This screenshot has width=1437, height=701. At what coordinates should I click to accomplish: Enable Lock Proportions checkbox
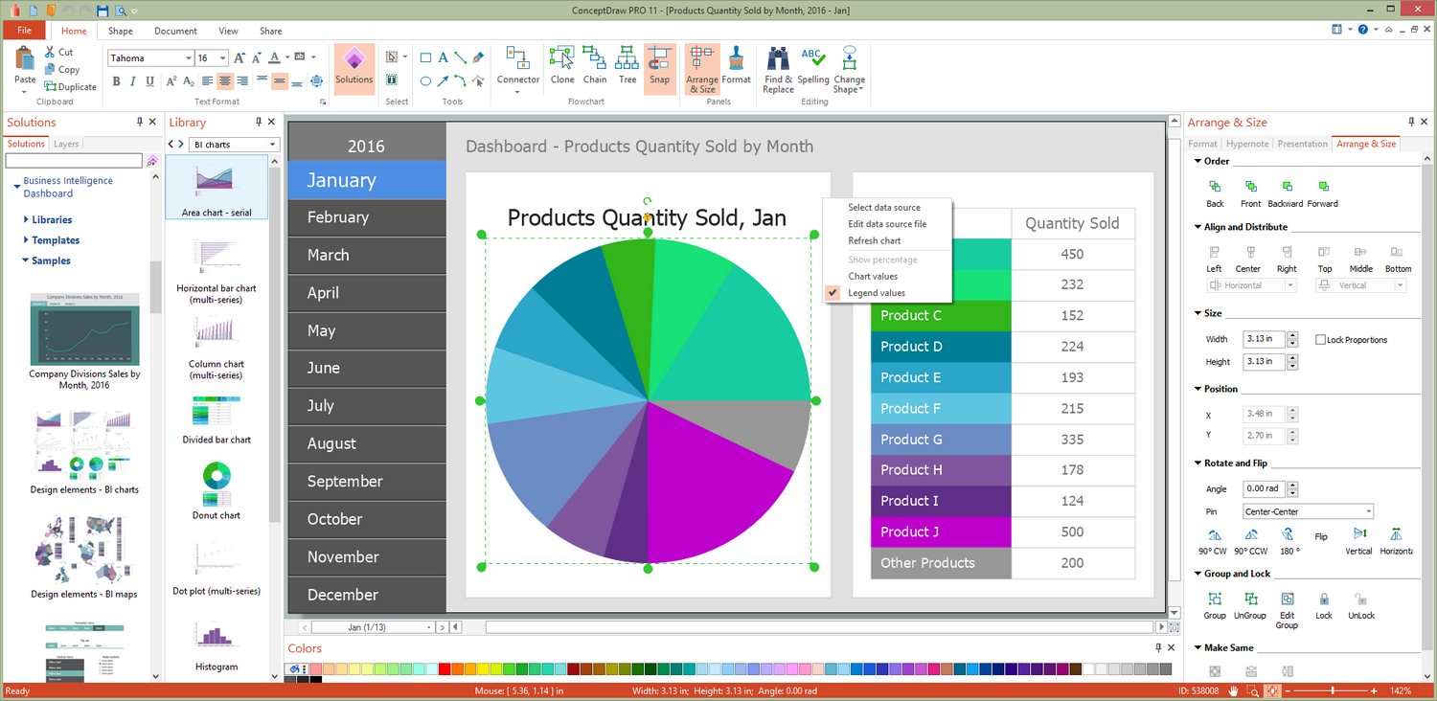coord(1320,340)
